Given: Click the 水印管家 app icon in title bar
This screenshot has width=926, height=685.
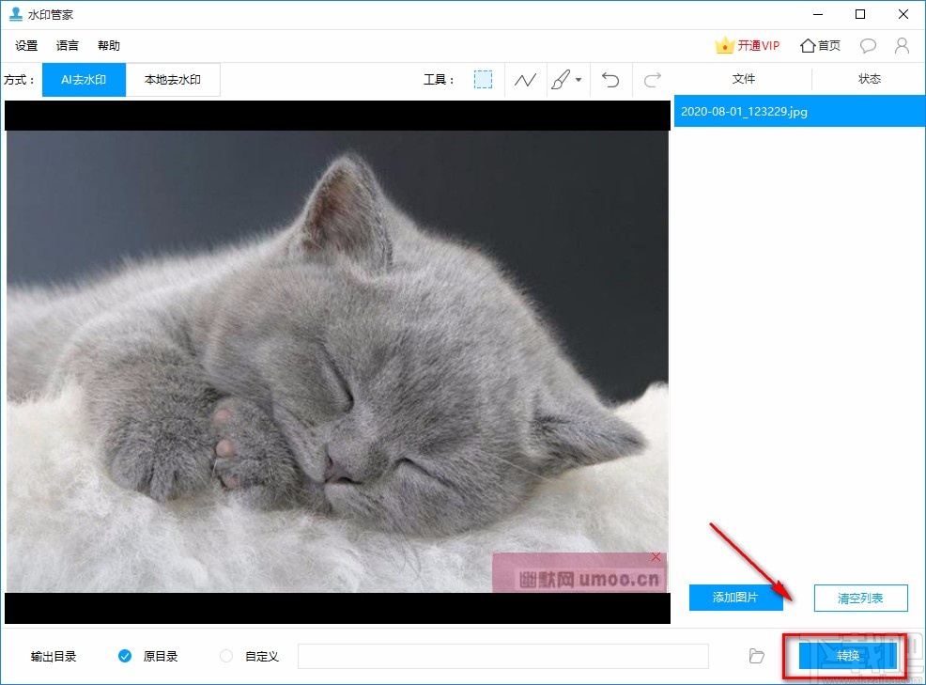Looking at the screenshot, I should pyautogui.click(x=16, y=13).
